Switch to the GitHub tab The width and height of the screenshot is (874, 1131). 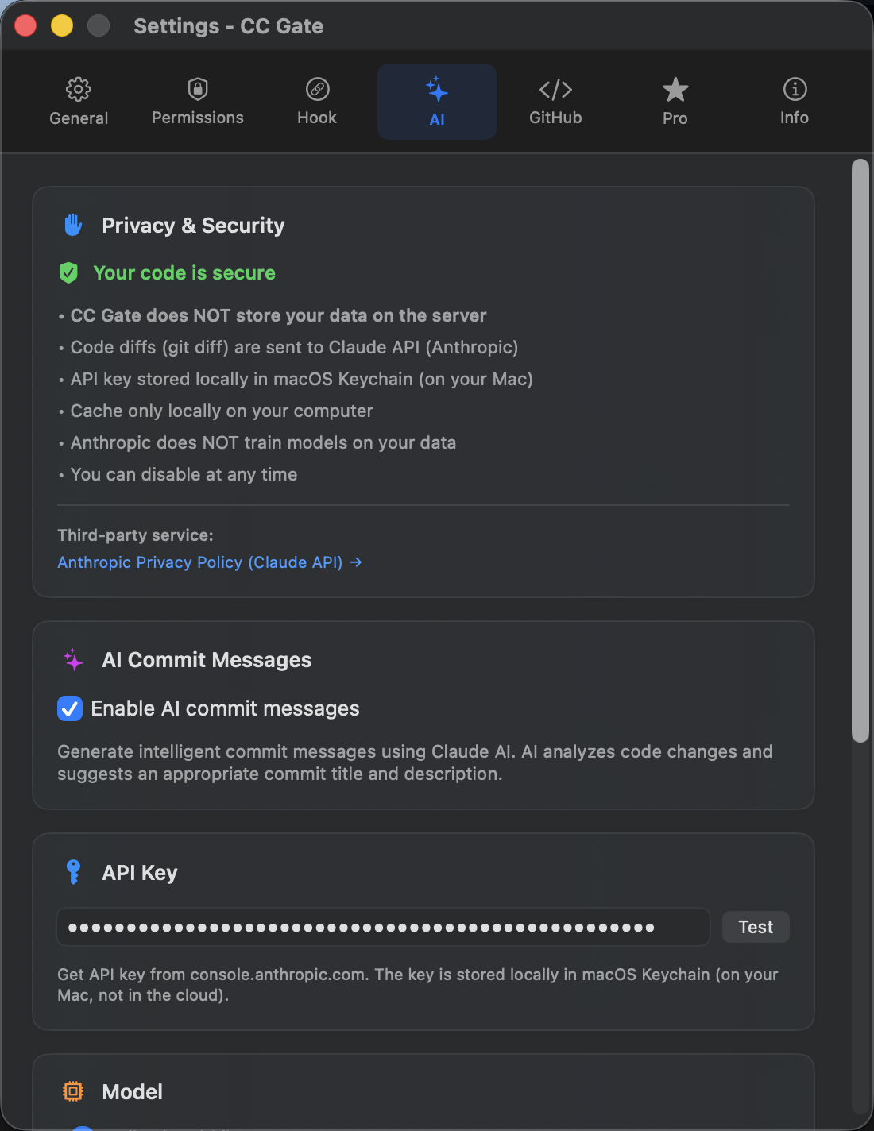click(x=555, y=101)
